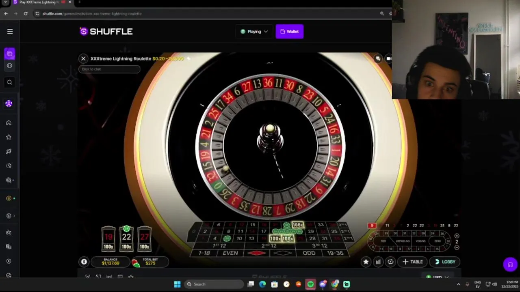
Task: Bet on VOISINS in the racetrack
Action: (x=420, y=241)
